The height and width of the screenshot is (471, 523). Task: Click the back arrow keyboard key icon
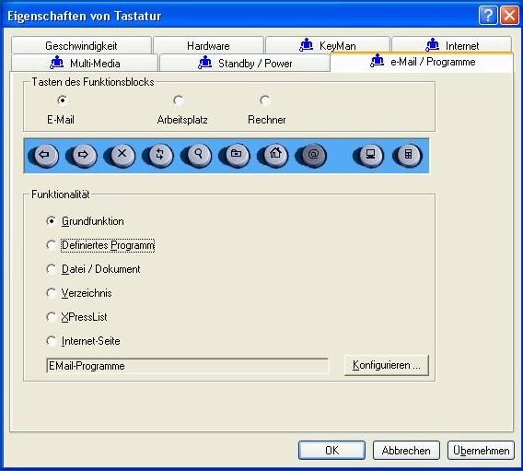coord(45,156)
